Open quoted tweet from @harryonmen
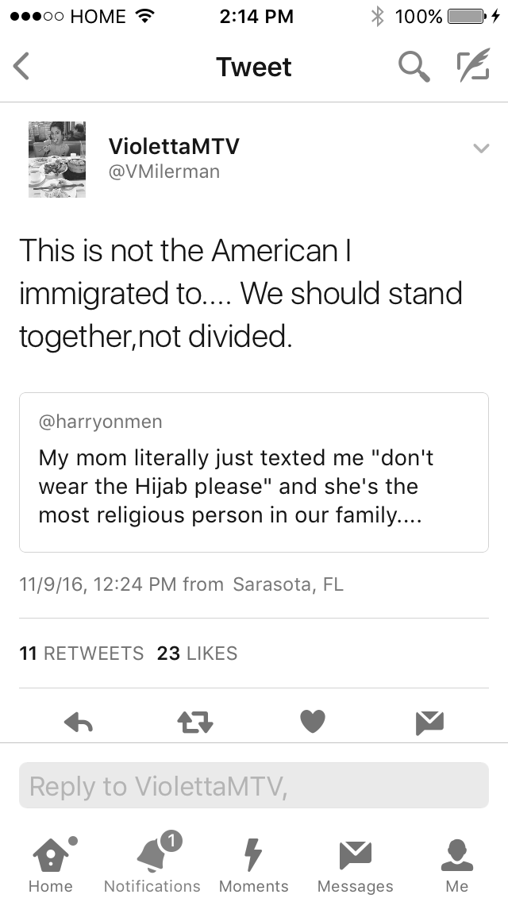This screenshot has width=508, height=902. (254, 472)
